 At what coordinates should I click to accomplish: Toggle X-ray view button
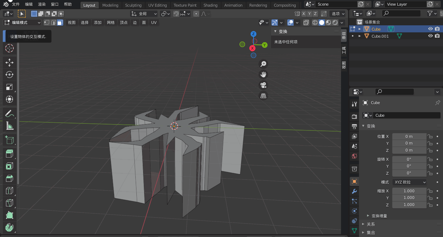tap(306, 23)
